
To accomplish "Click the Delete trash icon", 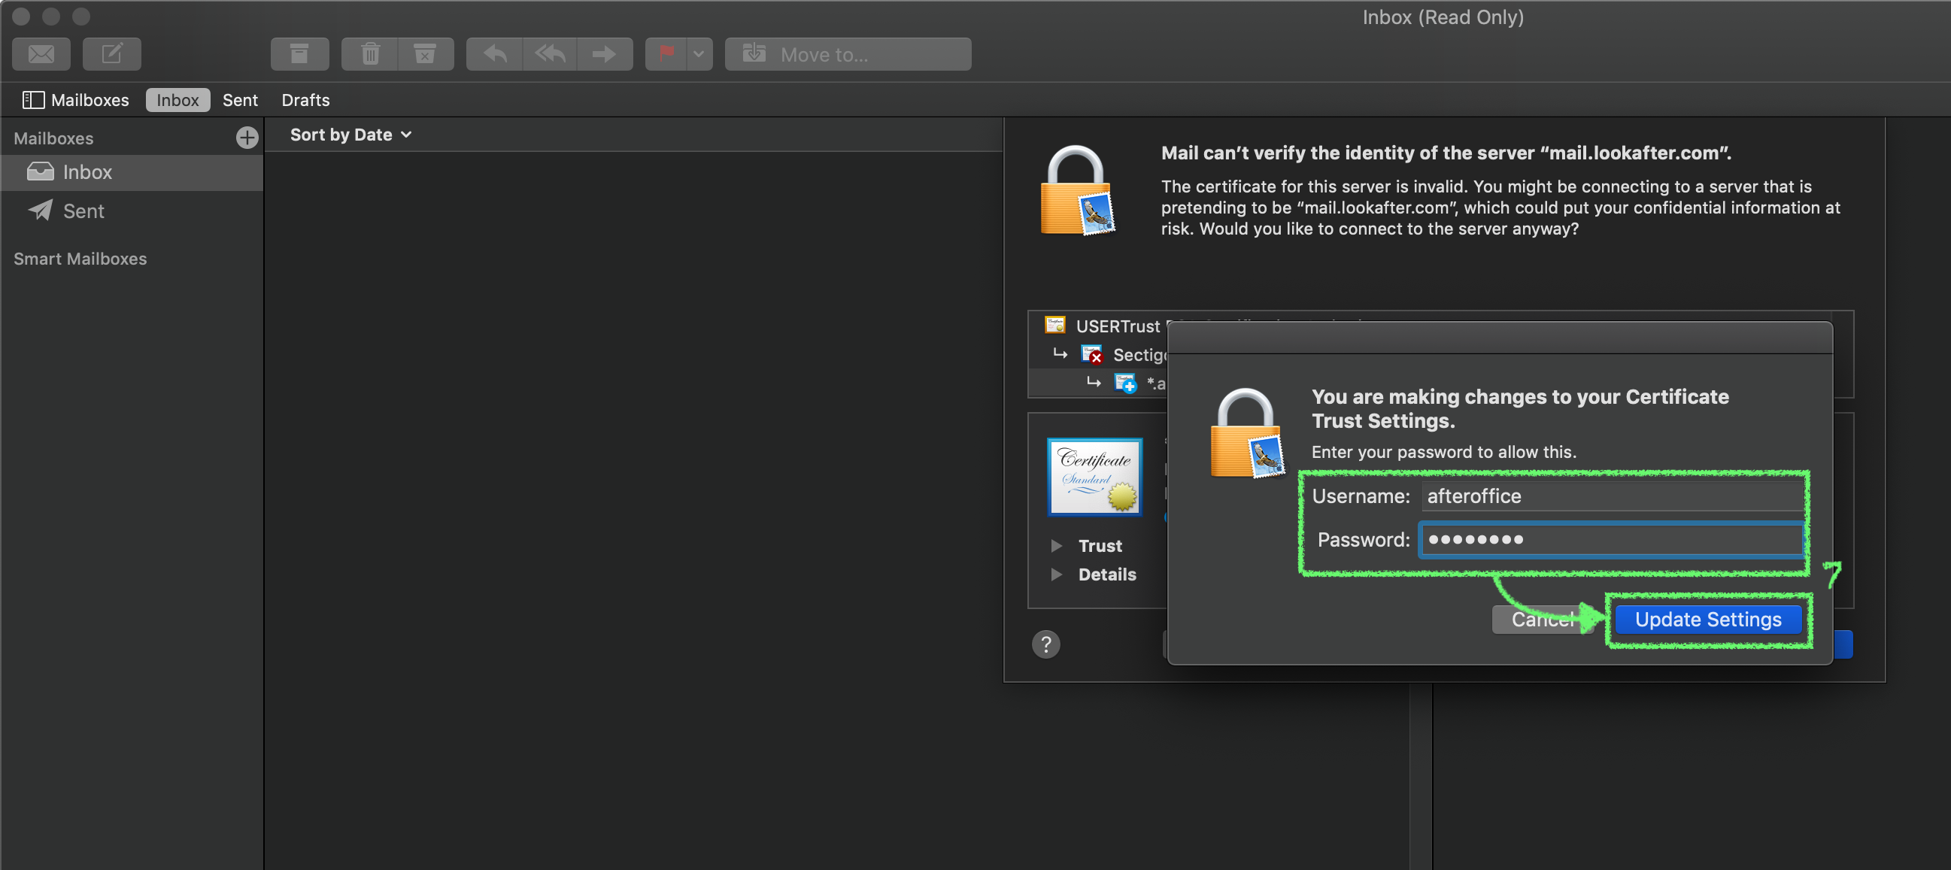I will (369, 53).
